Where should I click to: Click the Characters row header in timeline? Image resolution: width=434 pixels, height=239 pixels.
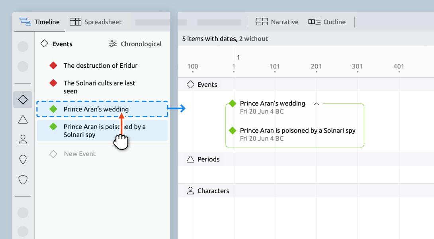pyautogui.click(x=306, y=191)
